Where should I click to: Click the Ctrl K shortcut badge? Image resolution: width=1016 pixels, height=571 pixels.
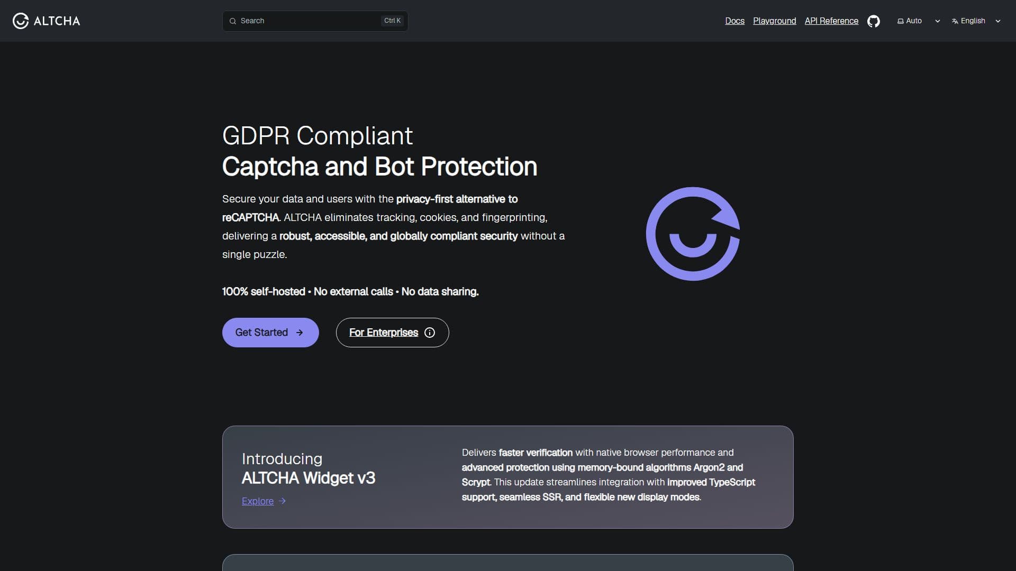(x=393, y=21)
